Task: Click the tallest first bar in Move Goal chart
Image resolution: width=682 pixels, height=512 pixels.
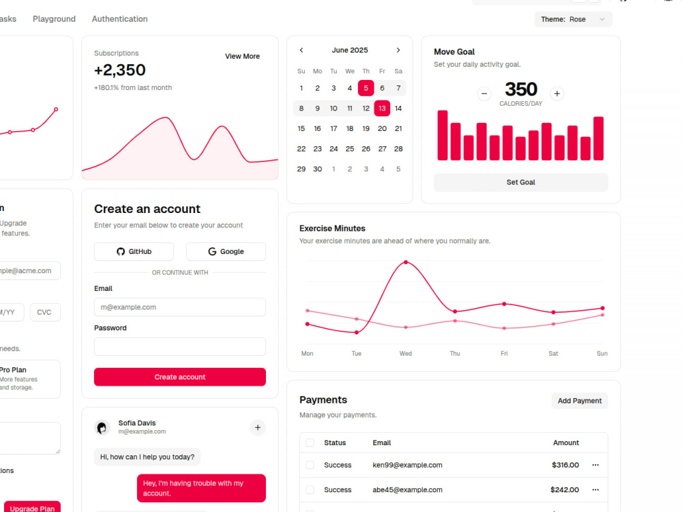Action: pyautogui.click(x=443, y=135)
